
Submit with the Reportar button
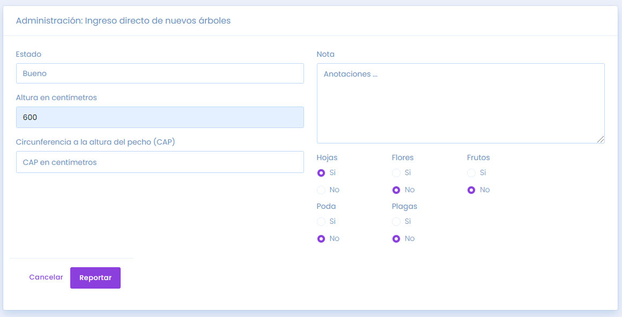coord(95,278)
